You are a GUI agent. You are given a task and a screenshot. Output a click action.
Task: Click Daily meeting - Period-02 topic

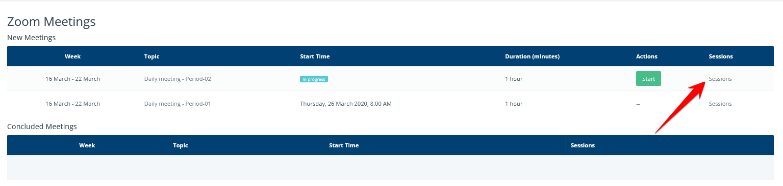tap(178, 79)
